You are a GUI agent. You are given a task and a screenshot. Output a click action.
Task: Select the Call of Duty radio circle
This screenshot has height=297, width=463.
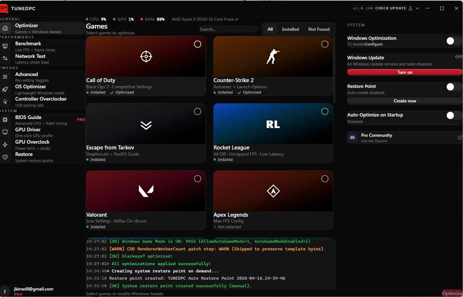198,44
